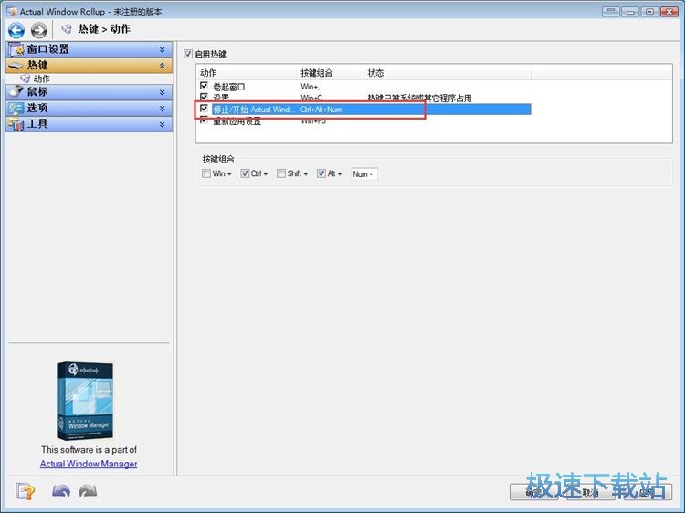Enable the Win + modifier checkbox
685x513 pixels.
click(206, 173)
